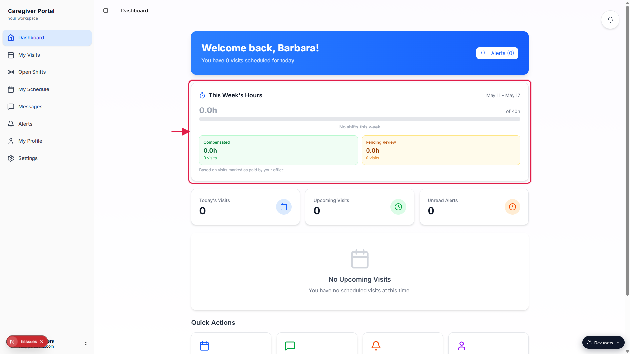Click the page vertical scrollbar
The image size is (630, 354).
pyautogui.click(x=627, y=151)
